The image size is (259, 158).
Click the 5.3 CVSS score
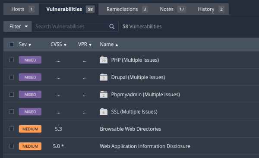tap(58, 129)
